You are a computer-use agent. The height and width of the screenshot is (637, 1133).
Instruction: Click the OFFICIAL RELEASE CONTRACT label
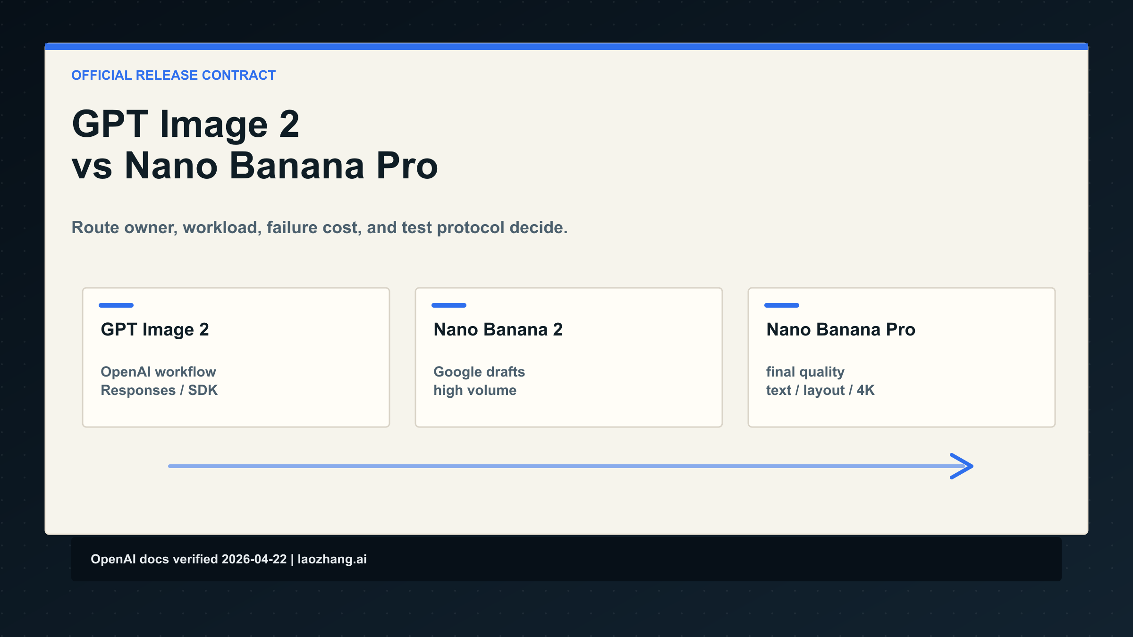click(x=173, y=75)
